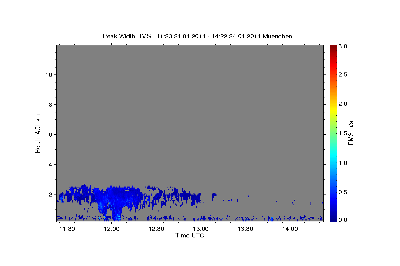400x266 pixels.
Task: Click the small blue echo after 13:00
Action: [214, 196]
